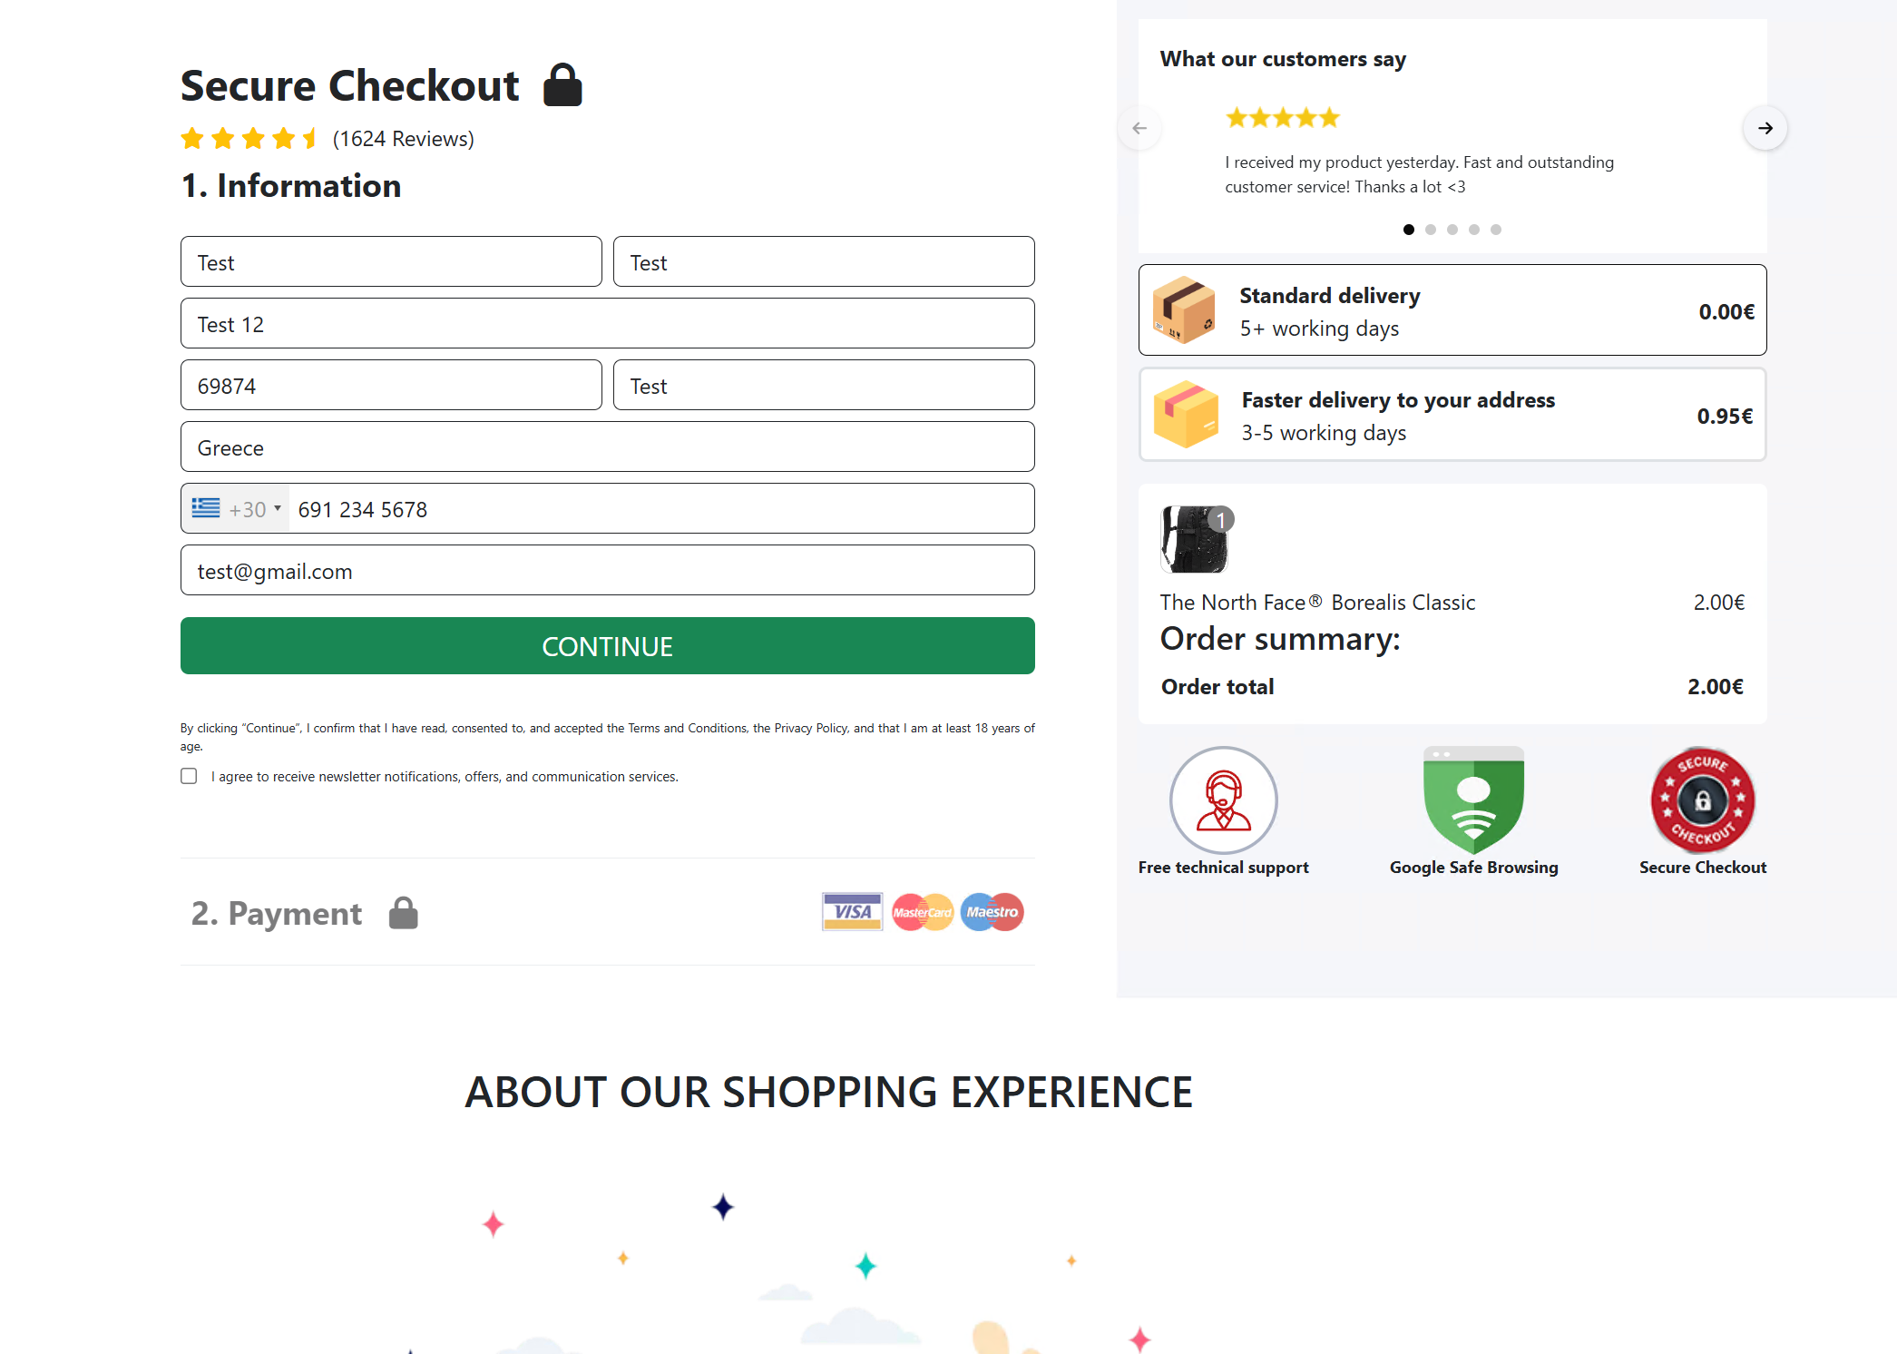
Task: Jump to the last review dot
Action: point(1496,230)
